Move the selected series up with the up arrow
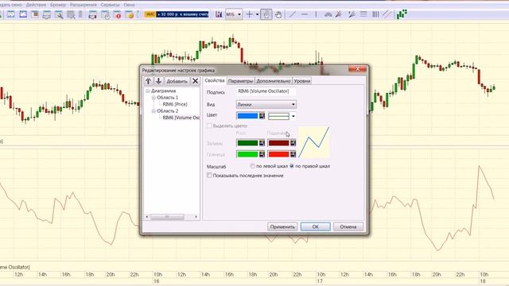Image resolution: width=509 pixels, height=286 pixels. [x=149, y=81]
